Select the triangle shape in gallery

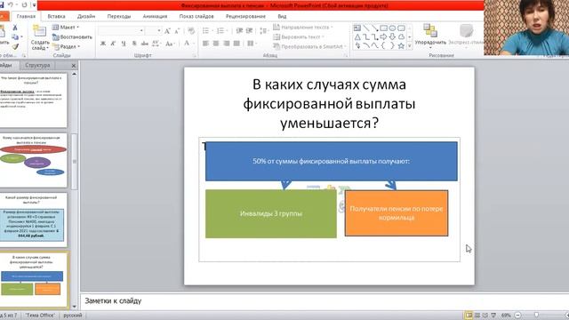click(357, 37)
